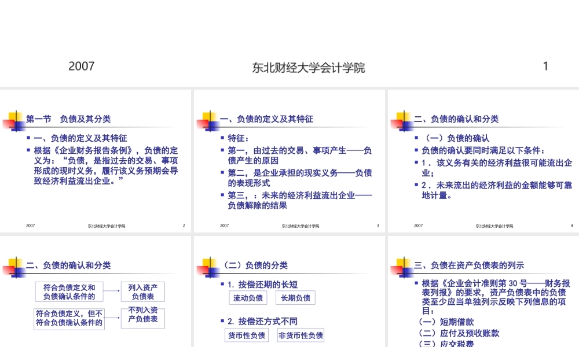Click the 货币性负债 box
Viewport: 579px width, 347px height.
(247, 335)
